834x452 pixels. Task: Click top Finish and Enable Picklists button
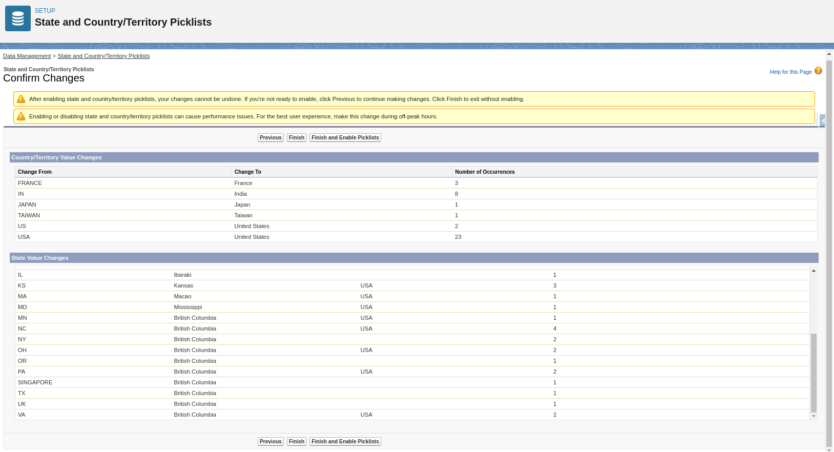[345, 137]
